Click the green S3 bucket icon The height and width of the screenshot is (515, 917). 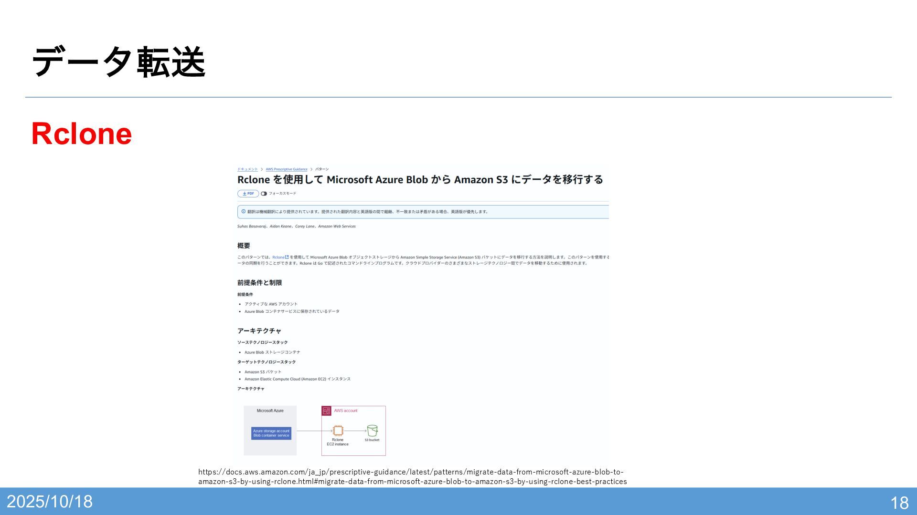(372, 431)
